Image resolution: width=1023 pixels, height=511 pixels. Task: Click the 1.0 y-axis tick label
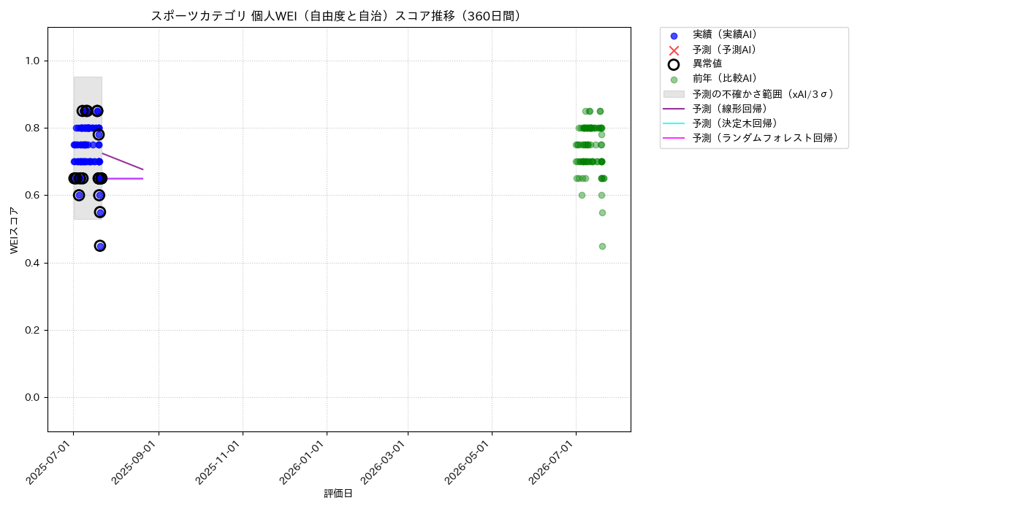[33, 61]
